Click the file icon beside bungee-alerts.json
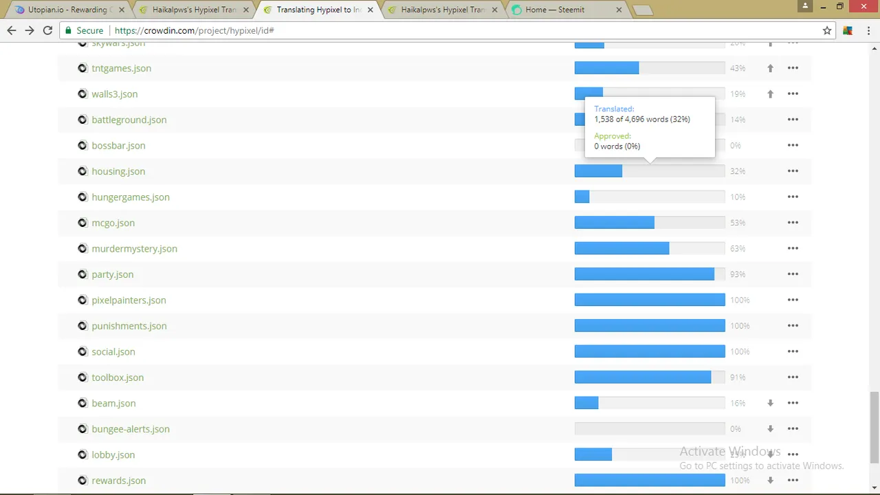Screen dimensions: 880x495 coord(82,429)
